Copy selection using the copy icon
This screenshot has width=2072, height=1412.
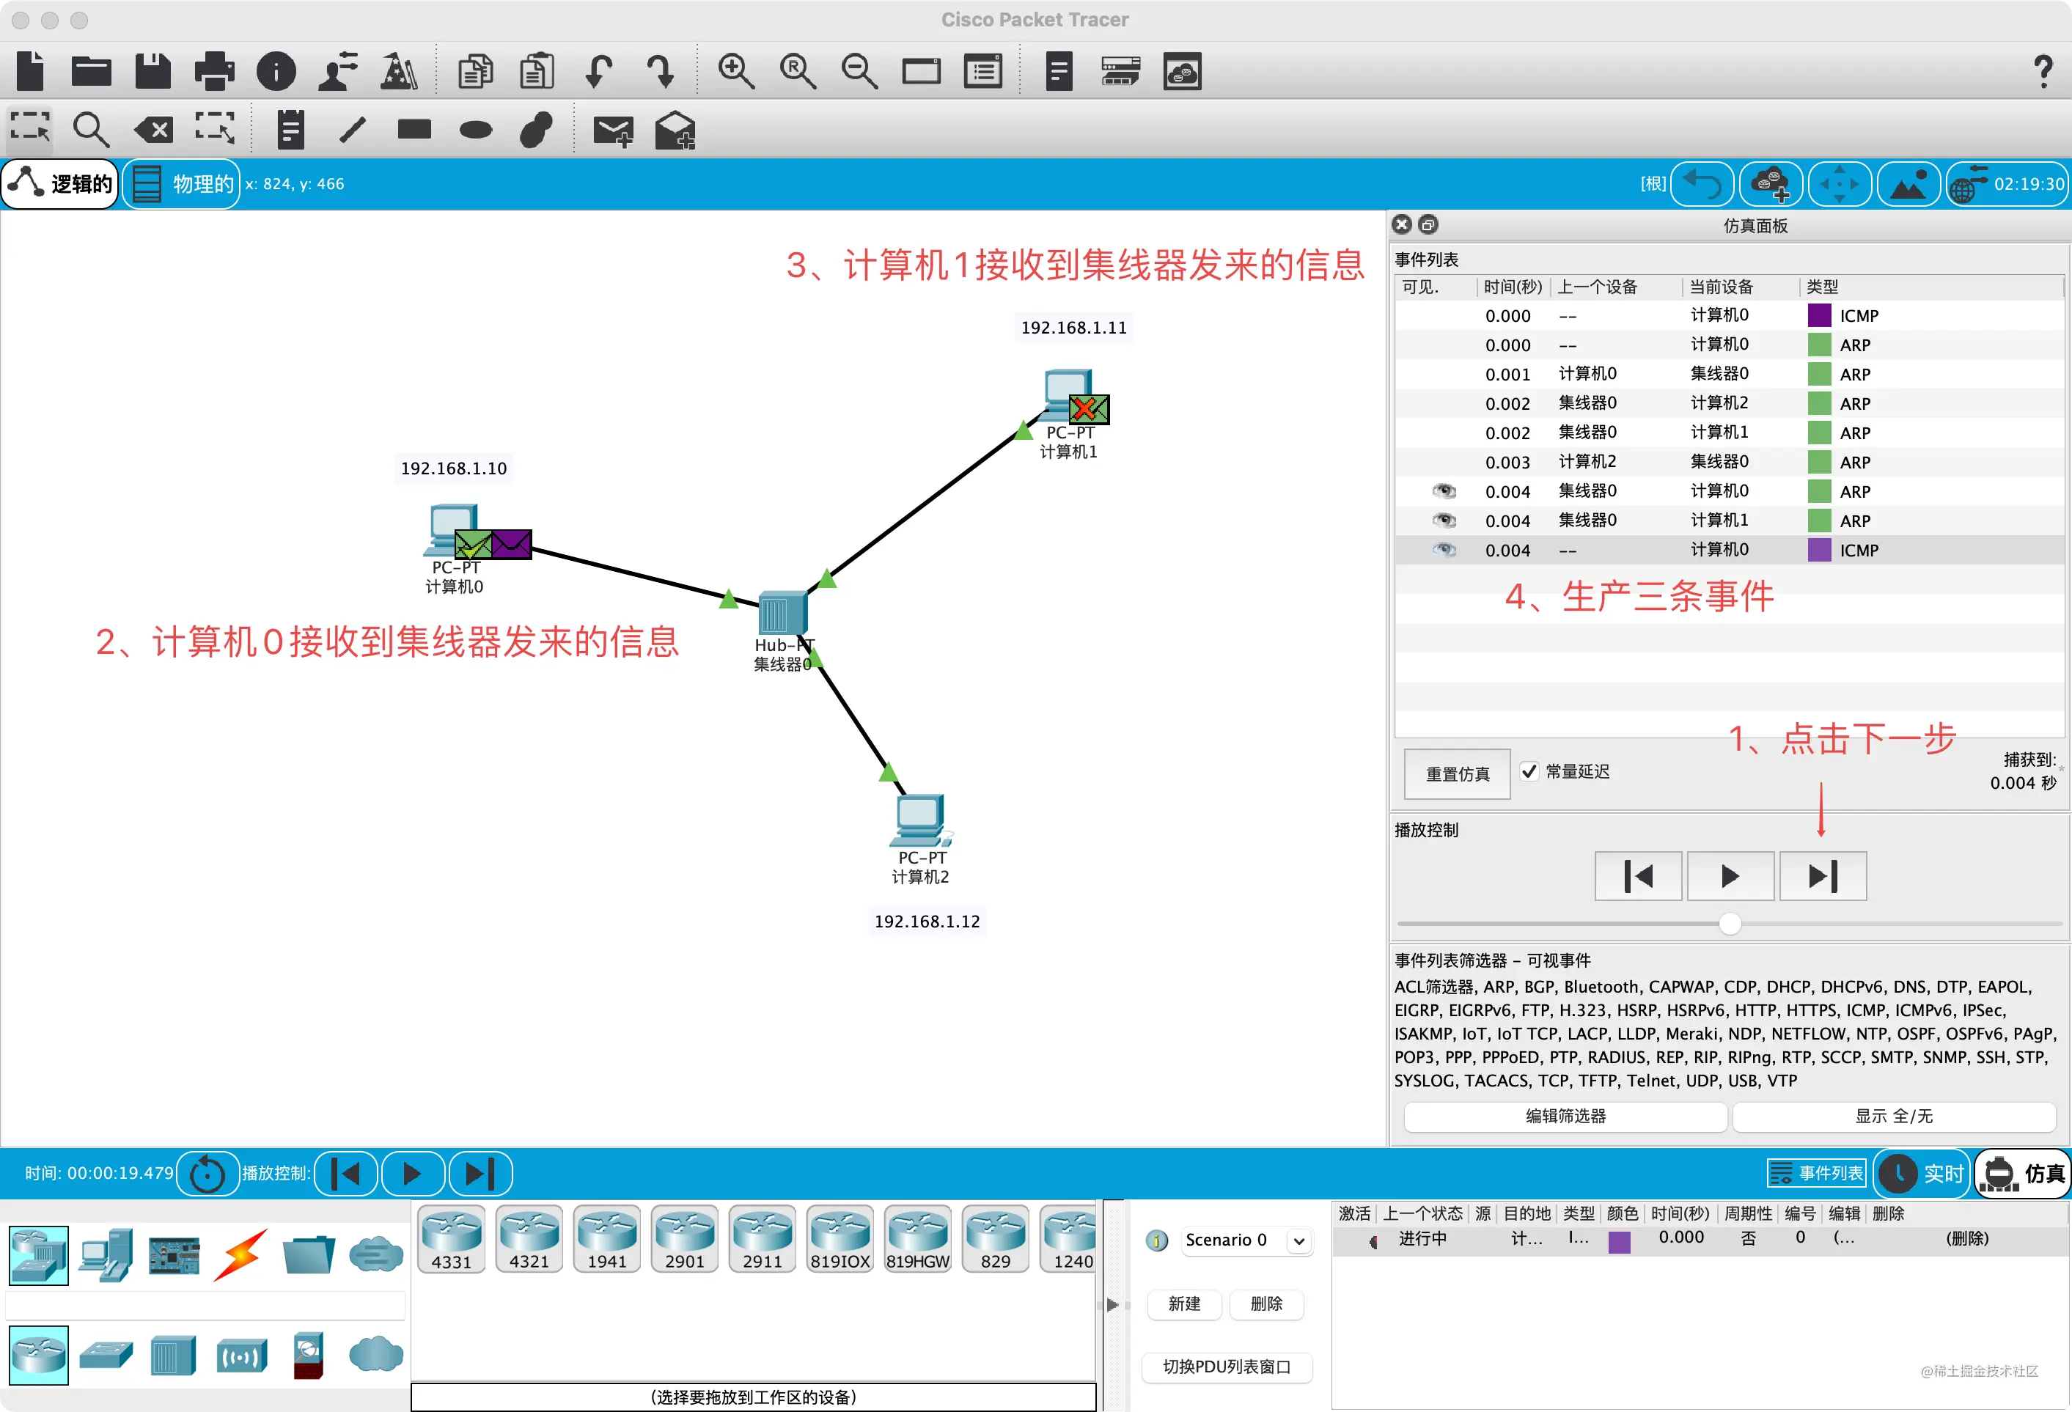pyautogui.click(x=475, y=71)
